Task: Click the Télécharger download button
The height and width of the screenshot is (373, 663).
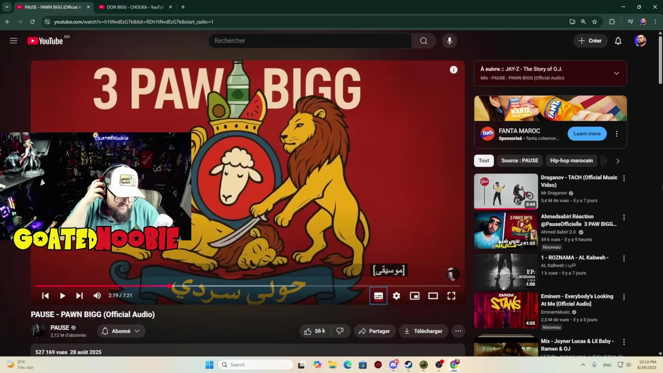Action: click(423, 331)
